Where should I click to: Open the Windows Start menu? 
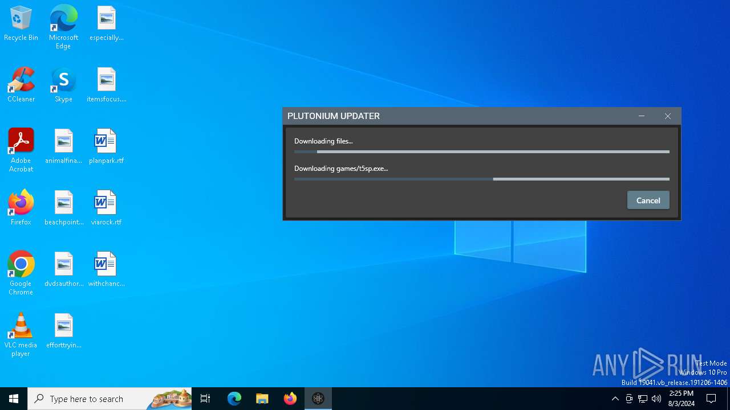click(x=14, y=399)
